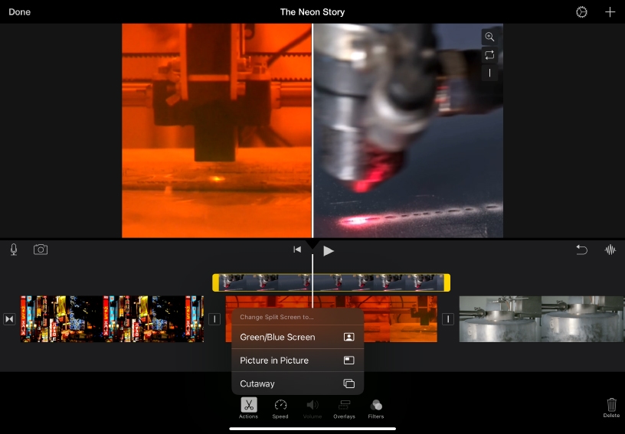Toggle split screen divider line button
Image resolution: width=625 pixels, height=434 pixels.
point(489,73)
